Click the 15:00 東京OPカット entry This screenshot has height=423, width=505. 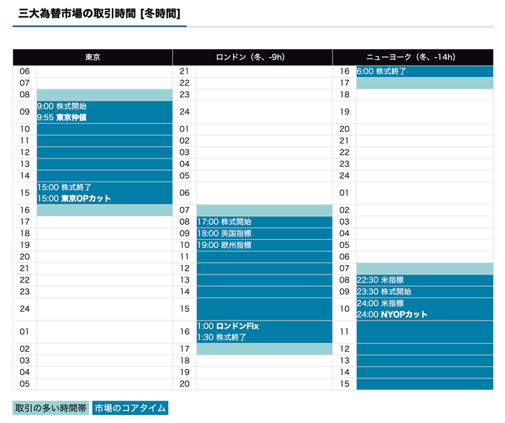(x=74, y=198)
